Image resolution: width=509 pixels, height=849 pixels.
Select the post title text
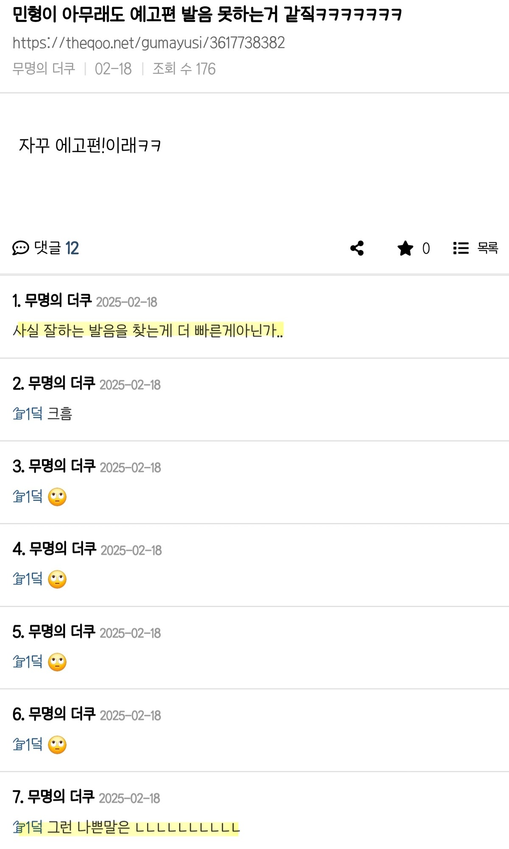pyautogui.click(x=207, y=14)
